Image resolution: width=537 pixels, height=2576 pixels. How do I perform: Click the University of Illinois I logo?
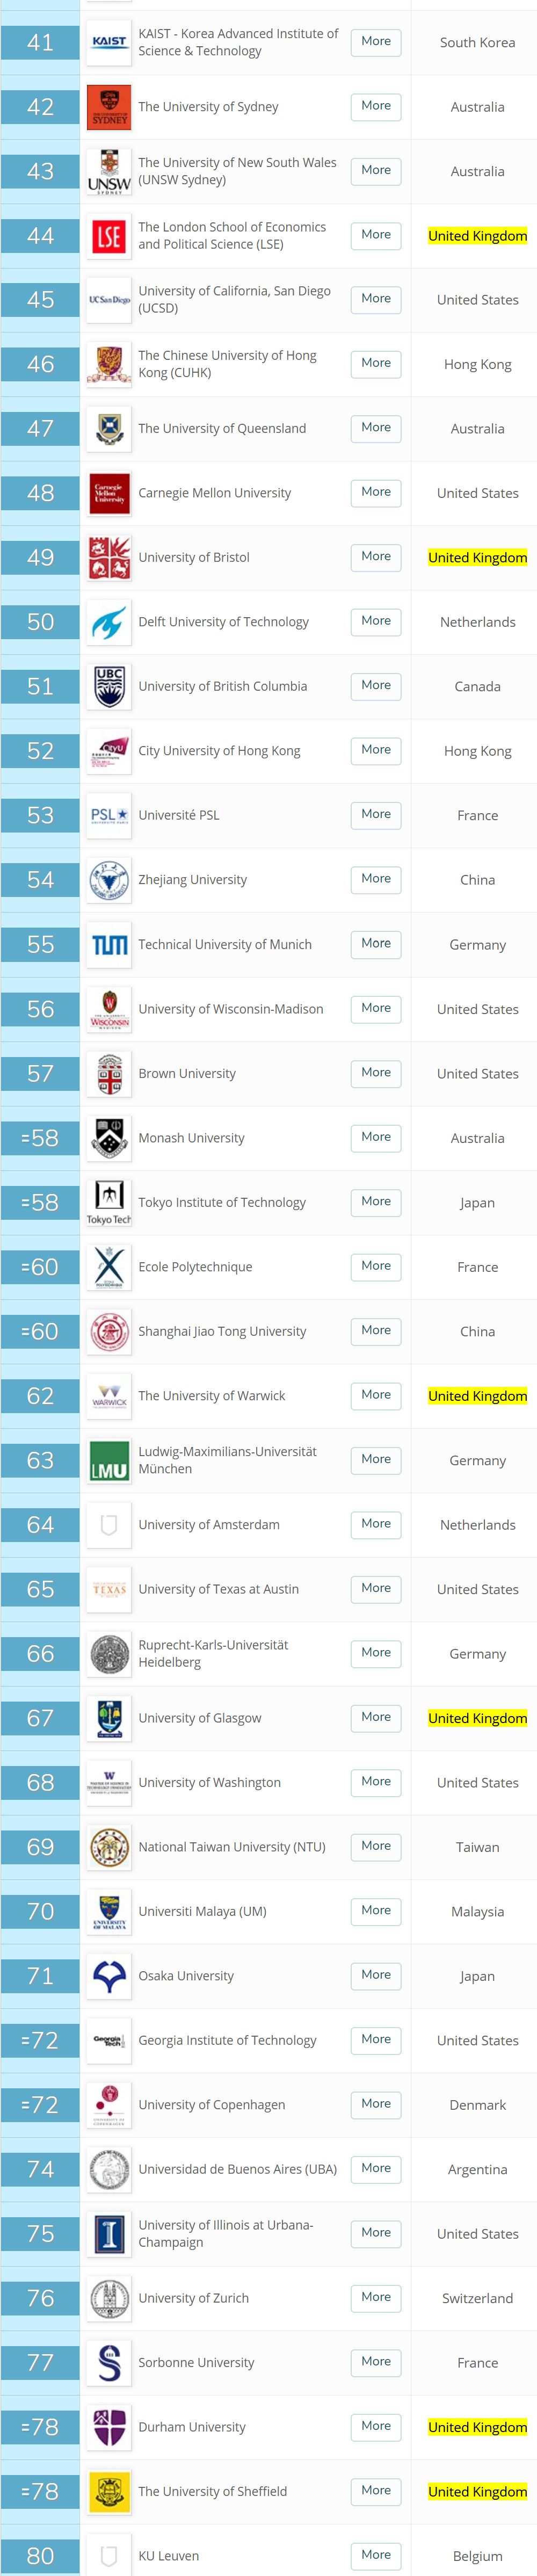click(x=109, y=2233)
